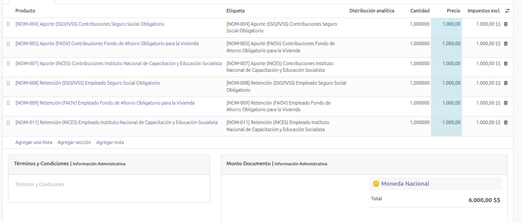The width and height of the screenshot is (522, 222).
Task: Click the Términos y Condiciones text field
Action: tap(109, 185)
